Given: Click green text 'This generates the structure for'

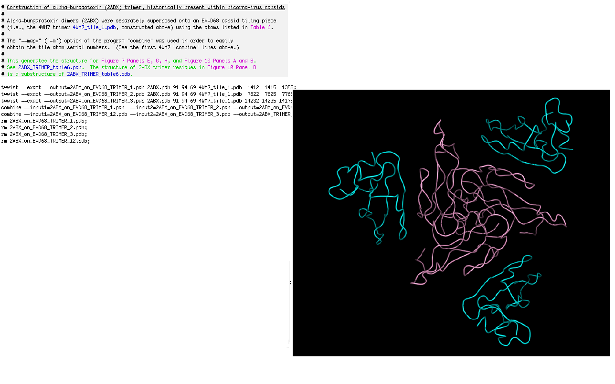Looking at the screenshot, I should pos(53,61).
